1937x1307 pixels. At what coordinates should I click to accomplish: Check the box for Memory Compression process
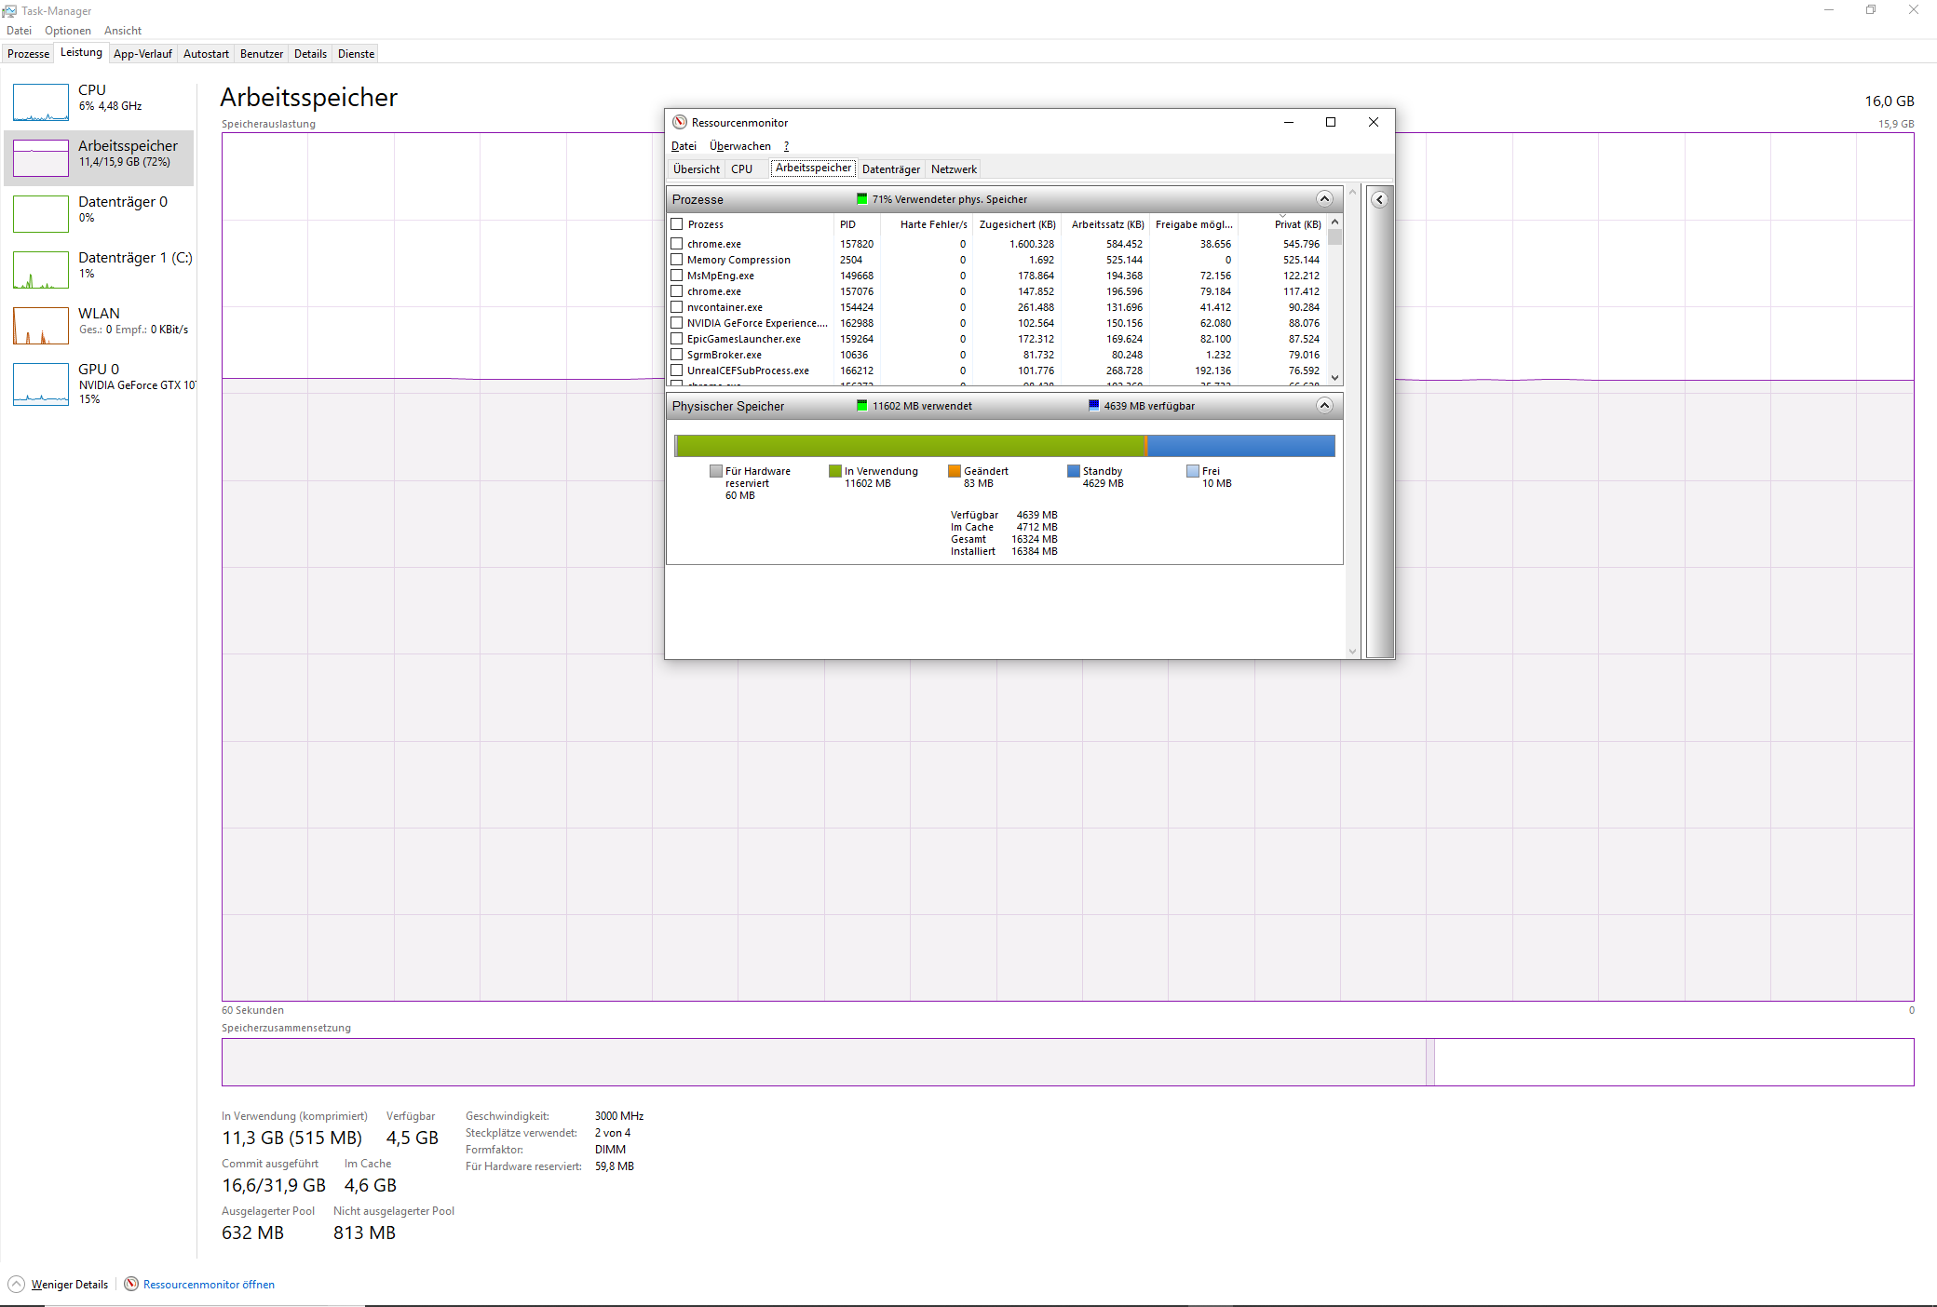coord(677,260)
